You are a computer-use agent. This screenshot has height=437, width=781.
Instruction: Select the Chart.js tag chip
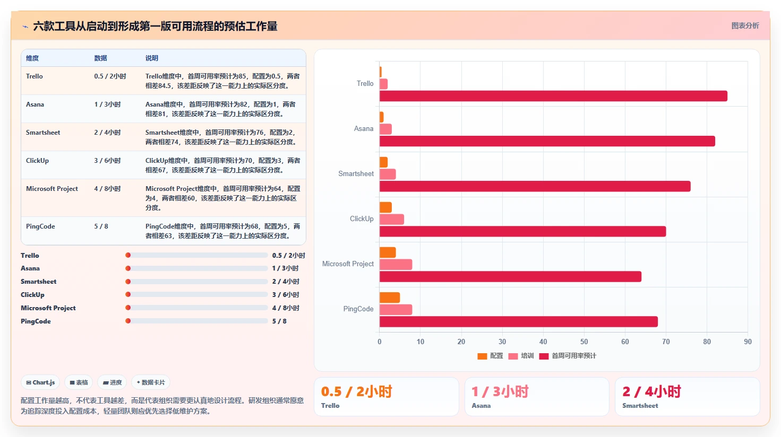click(x=40, y=382)
